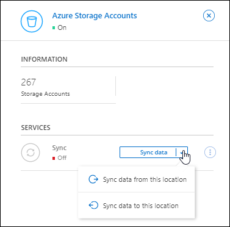Screen dimensions: 230x227
Task: Choose Sync data from this location
Action: pyautogui.click(x=137, y=179)
